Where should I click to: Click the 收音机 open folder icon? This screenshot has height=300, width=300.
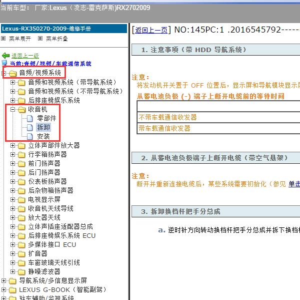[x=22, y=110]
